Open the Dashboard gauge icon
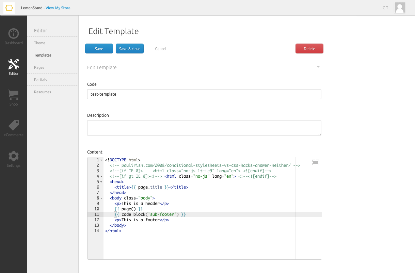 coord(14,34)
